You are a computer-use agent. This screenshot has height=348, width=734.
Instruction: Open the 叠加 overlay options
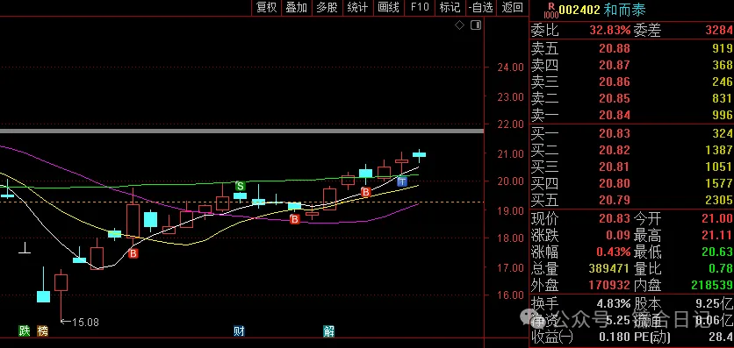296,7
